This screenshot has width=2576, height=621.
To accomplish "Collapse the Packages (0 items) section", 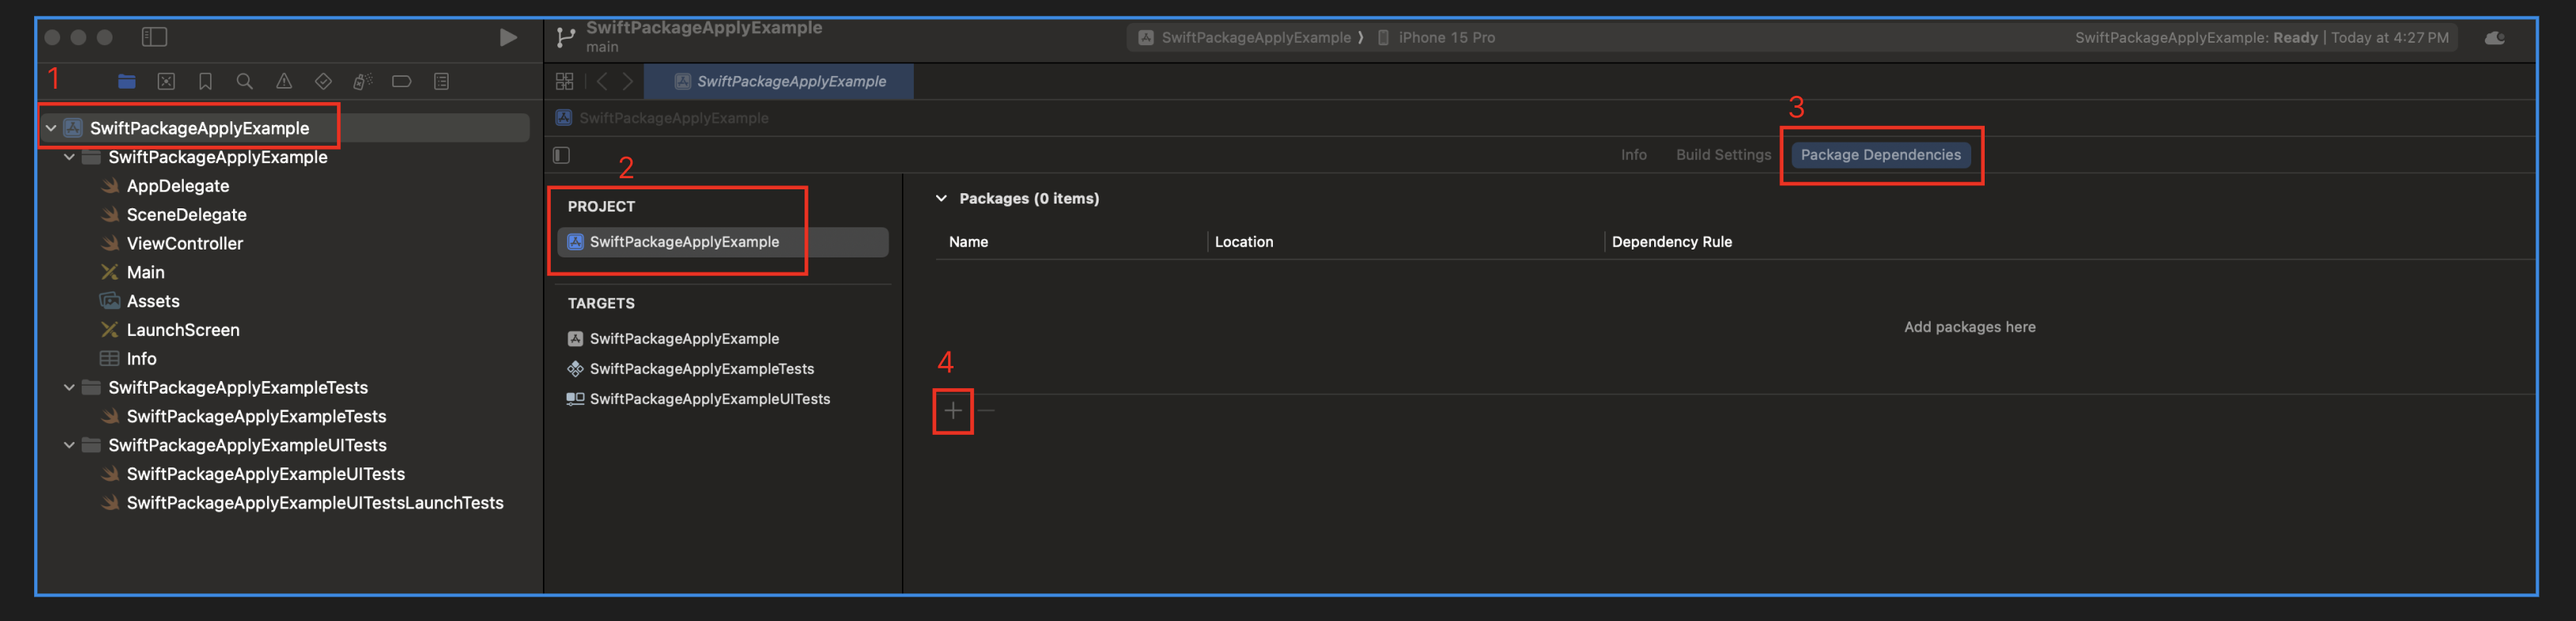I will click(x=941, y=199).
